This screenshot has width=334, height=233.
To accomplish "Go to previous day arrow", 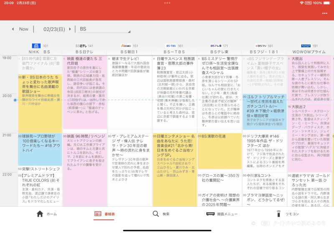I will [13, 29].
